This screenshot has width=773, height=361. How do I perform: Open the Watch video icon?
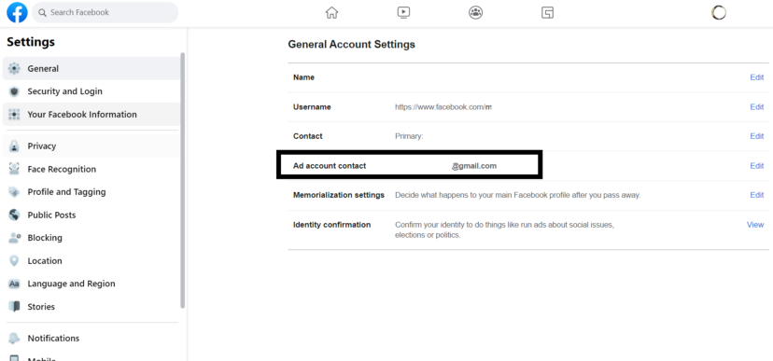pos(403,12)
